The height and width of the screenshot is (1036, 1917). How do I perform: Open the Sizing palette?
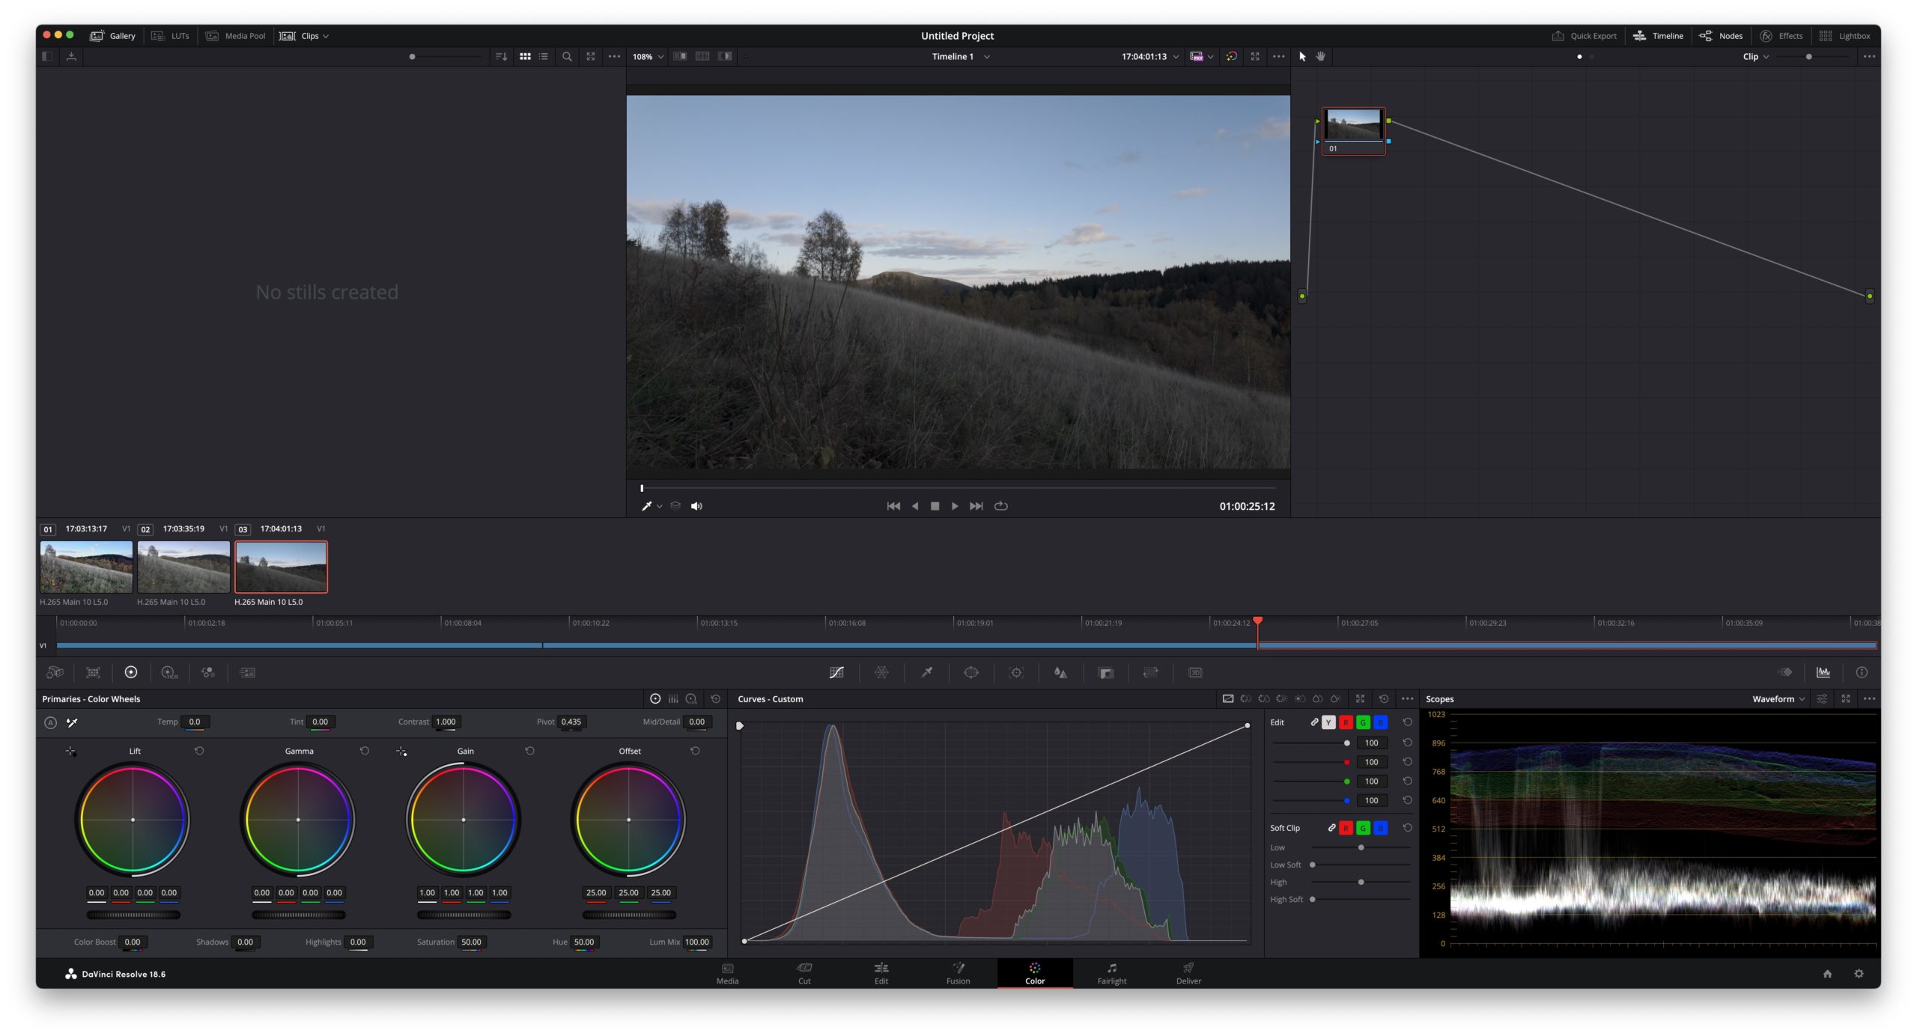point(1151,672)
